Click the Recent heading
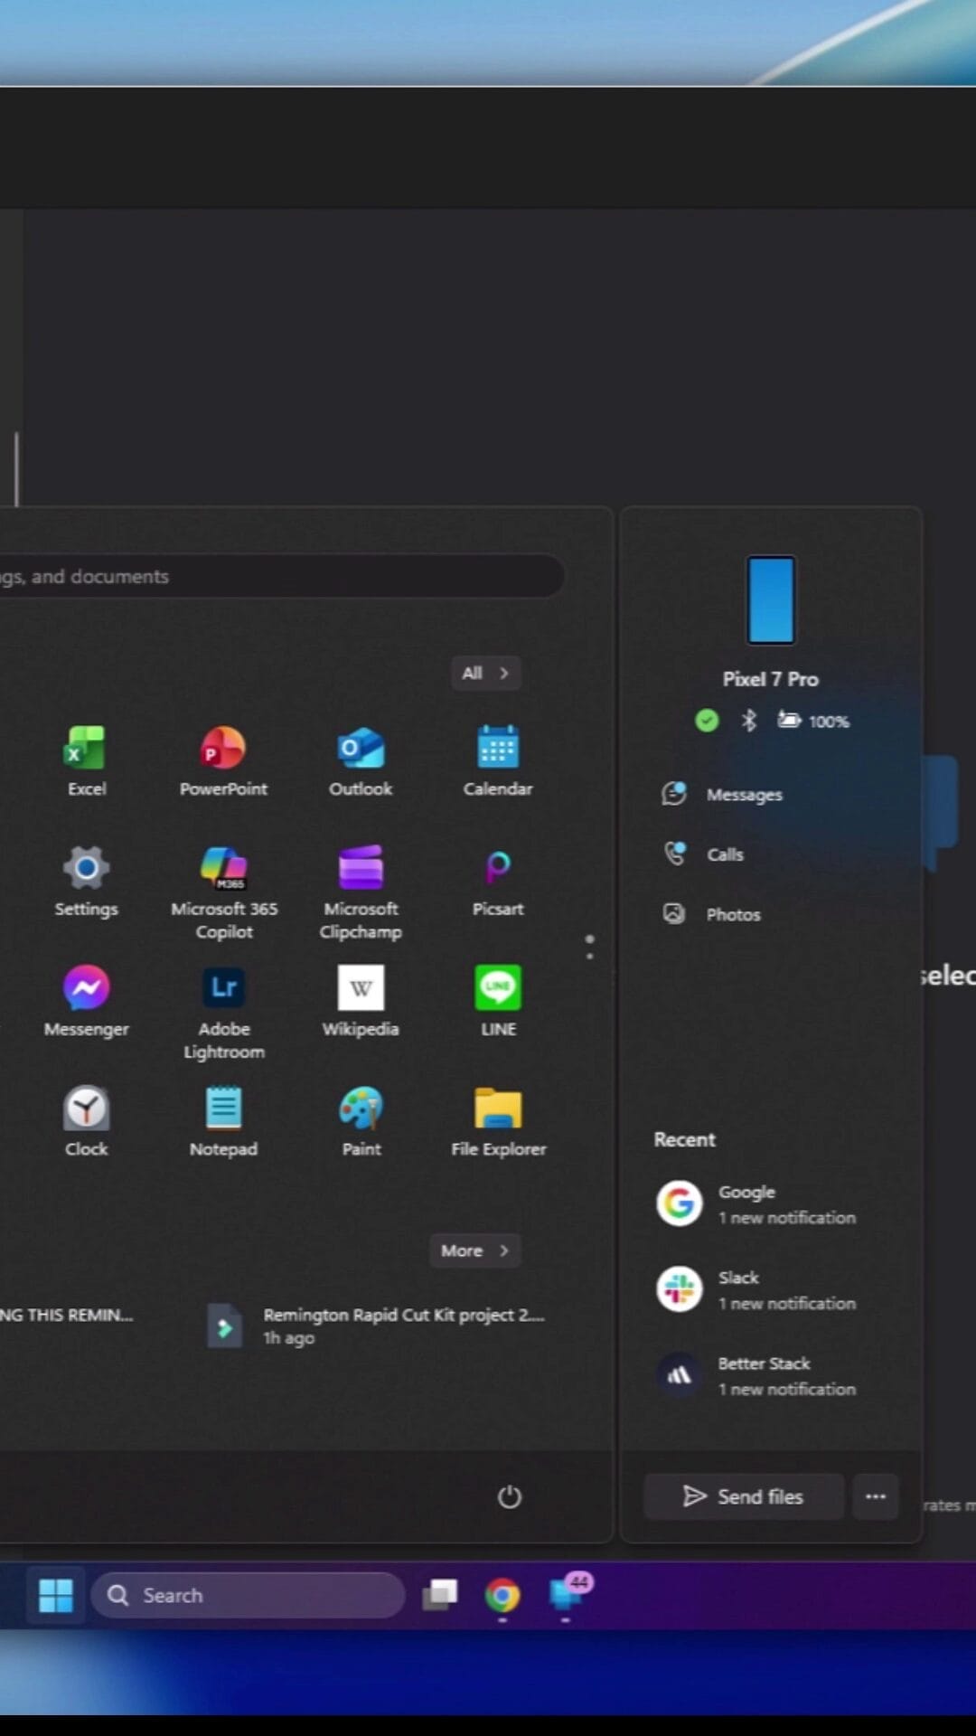Image resolution: width=976 pixels, height=1736 pixels. coord(684,1139)
